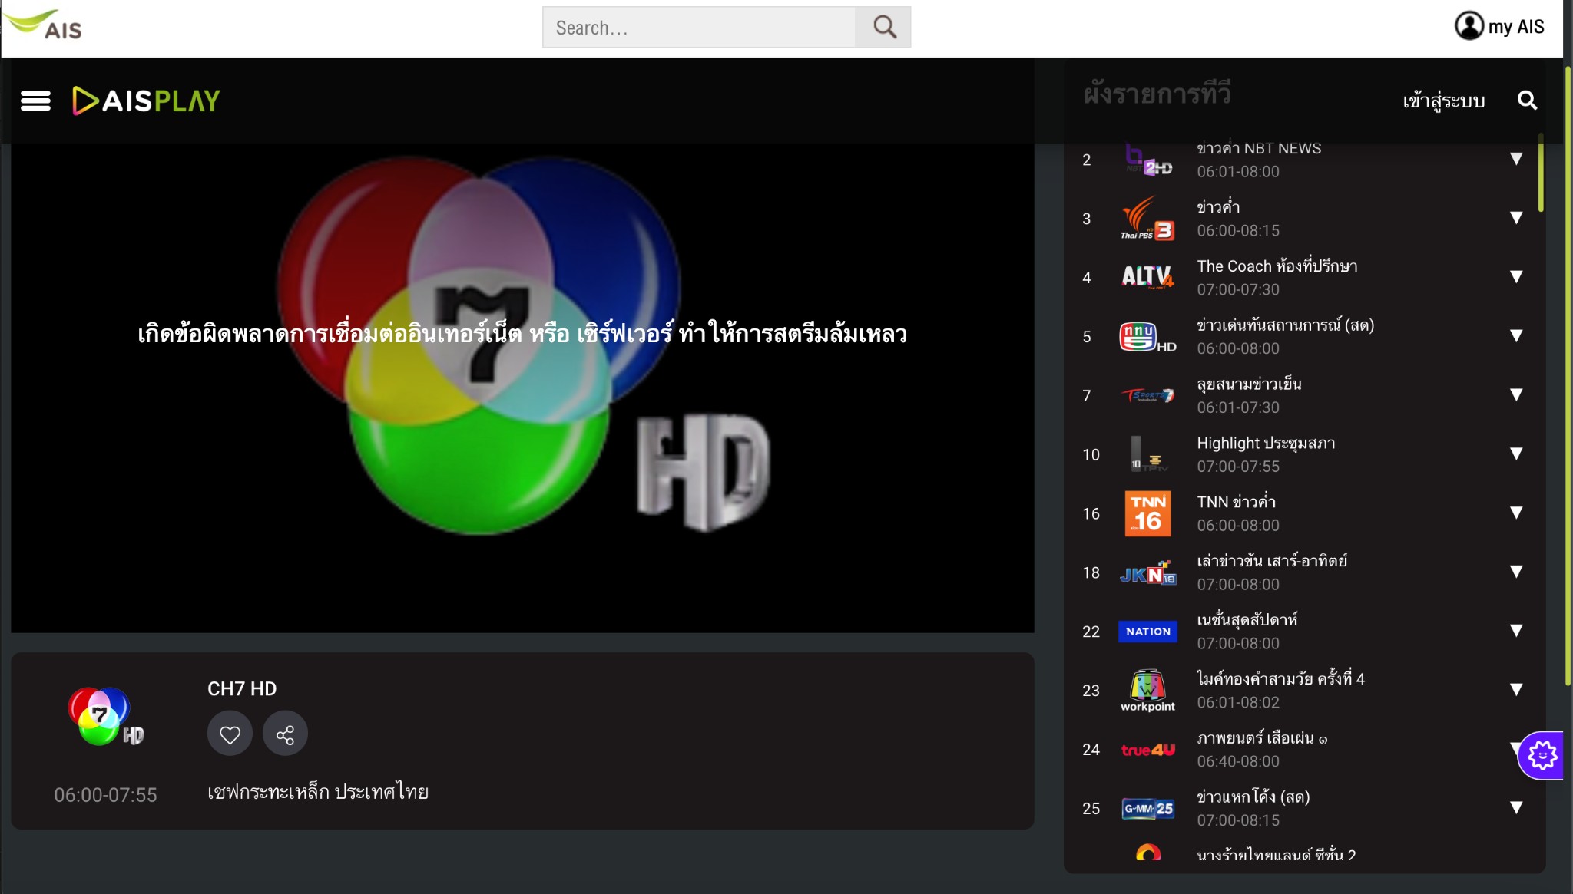Click เชฟกระทะเหล็ก ประเทศไทย program name

317,792
